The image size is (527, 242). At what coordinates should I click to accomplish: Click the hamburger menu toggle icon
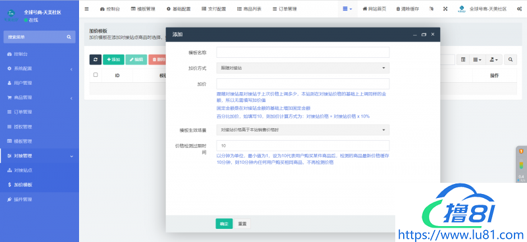point(87,9)
